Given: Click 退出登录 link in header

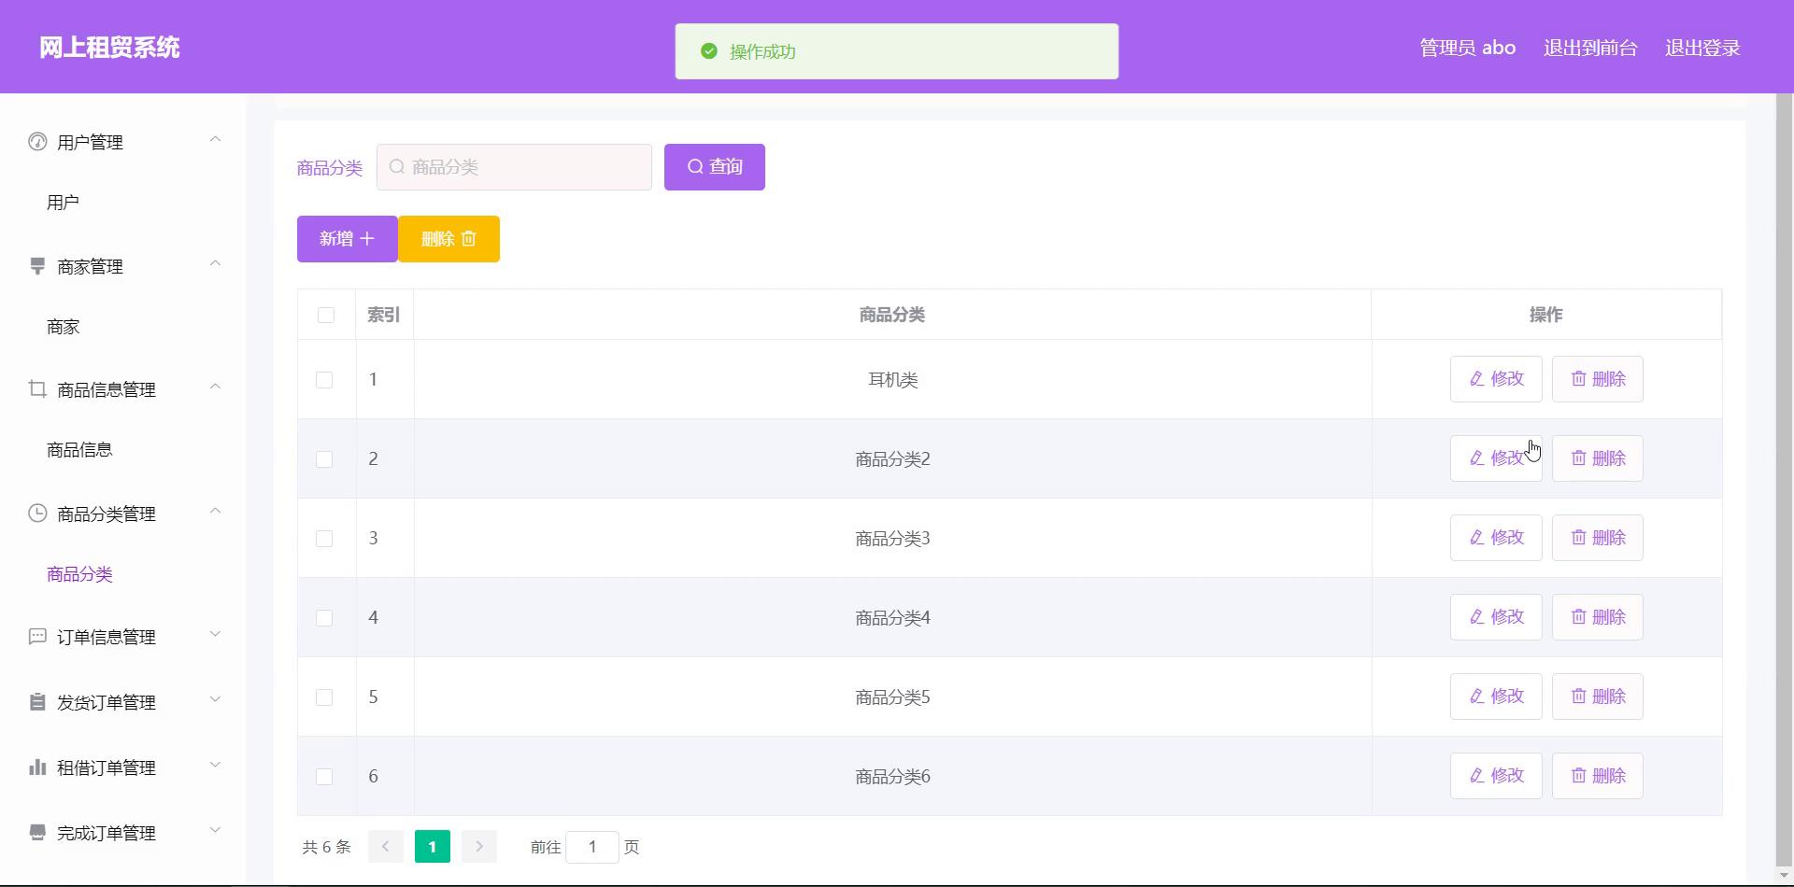Looking at the screenshot, I should tap(1701, 48).
